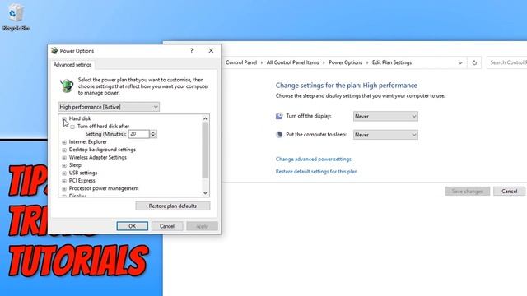Click OK in Power Options dialog
The image size is (527, 296).
(x=132, y=226)
